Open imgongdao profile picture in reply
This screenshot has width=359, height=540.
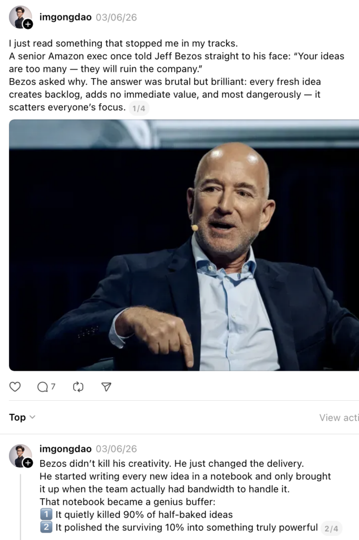point(21,455)
